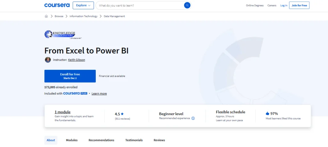Switch to the Recommendations tab
Screen dimensions: 328x147
102,140
